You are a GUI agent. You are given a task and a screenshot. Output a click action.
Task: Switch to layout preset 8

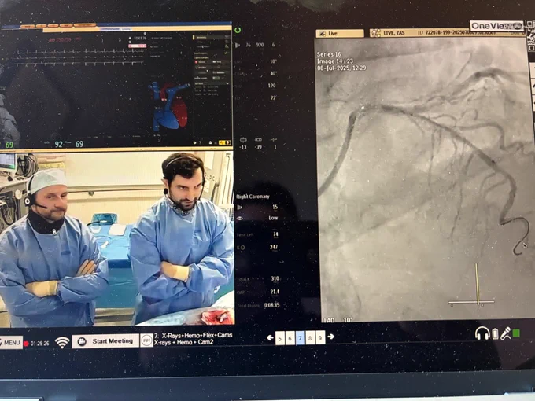tap(310, 338)
